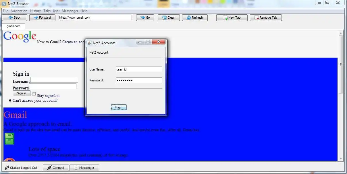The width and height of the screenshot is (347, 174).
Task: Click the Google logo on the page
Action: [x=20, y=36]
